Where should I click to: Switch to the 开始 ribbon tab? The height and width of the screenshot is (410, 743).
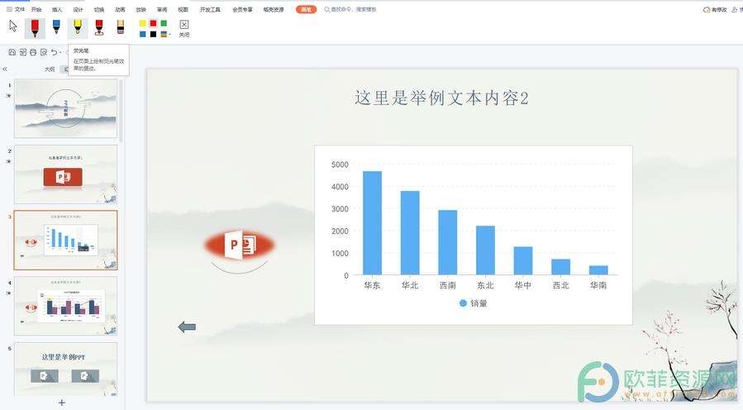(x=36, y=9)
